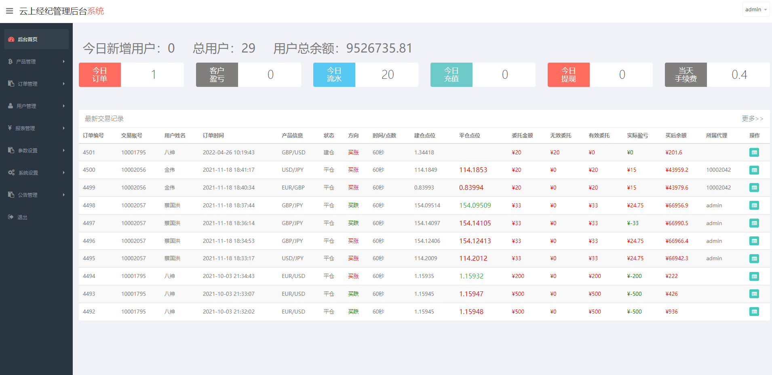772x375 pixels.
Task: Click the 用户管理 user icon
Action: click(11, 106)
